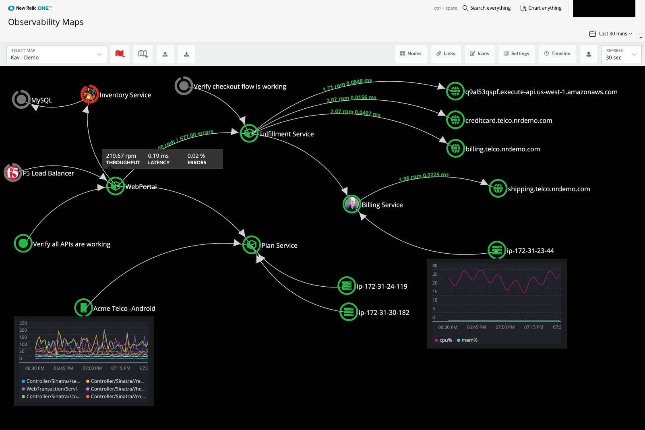Select the Acme Telco -Android node icon

coord(83,308)
